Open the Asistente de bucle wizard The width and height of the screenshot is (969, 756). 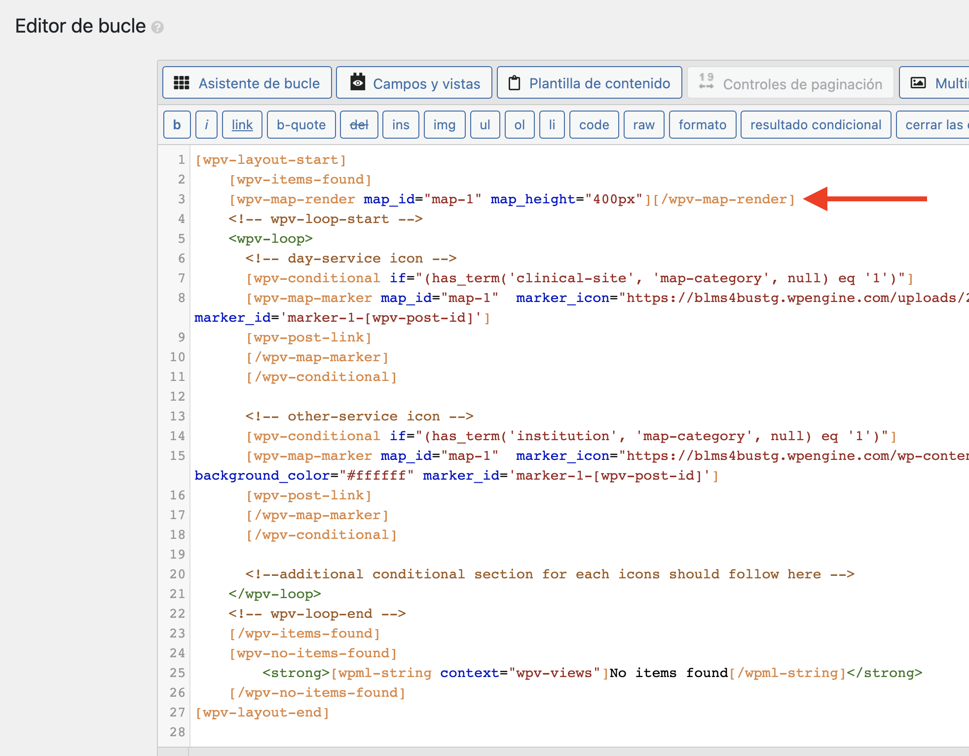click(247, 83)
